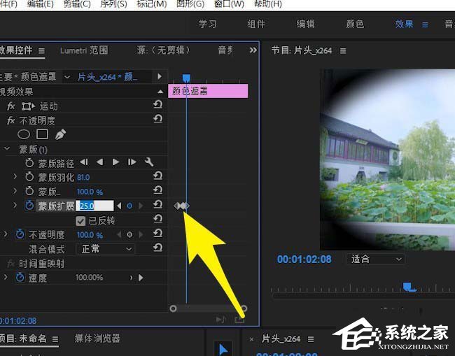Track selected mask backward

point(100,162)
